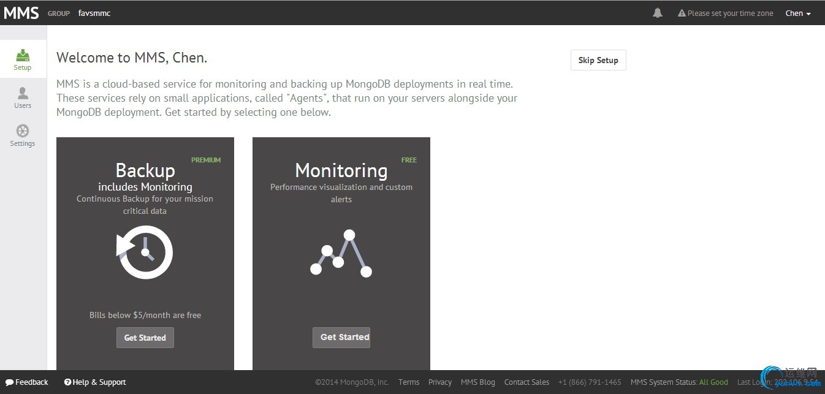Follow the Terms footer link
The width and height of the screenshot is (825, 394).
409,382
